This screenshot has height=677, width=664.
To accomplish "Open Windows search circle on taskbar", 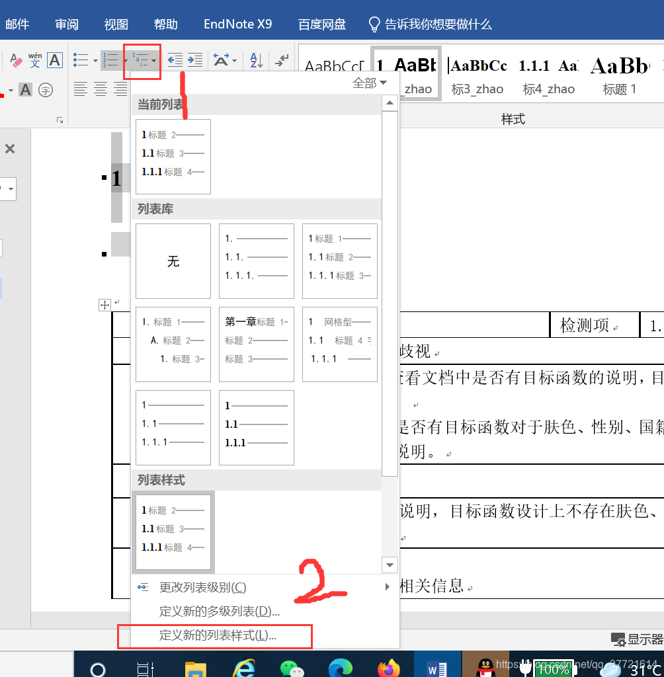I will tap(98, 670).
